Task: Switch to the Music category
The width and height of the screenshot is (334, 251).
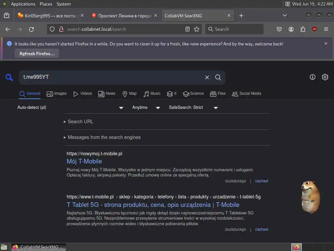Action: tap(152, 94)
